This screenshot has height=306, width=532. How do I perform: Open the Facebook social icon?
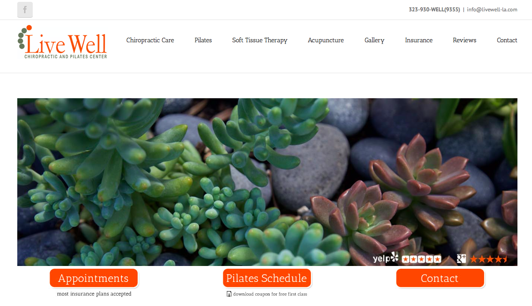pos(25,10)
